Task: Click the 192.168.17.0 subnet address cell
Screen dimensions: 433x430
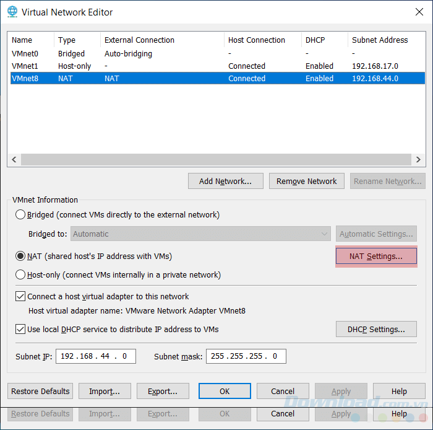Action: tap(375, 66)
